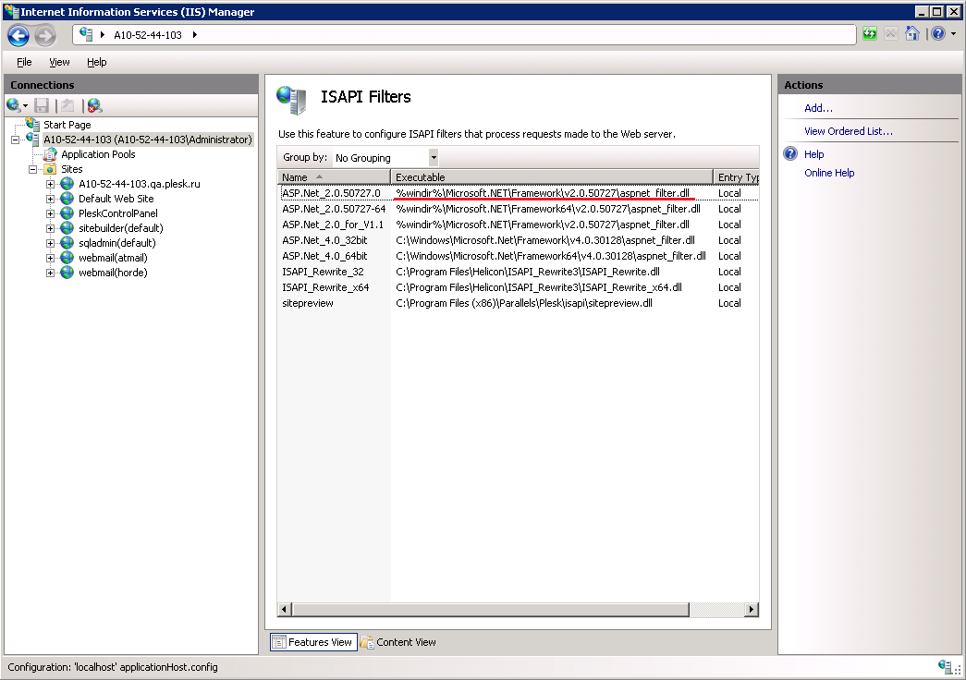Click the globe icon for Default Web Site
966x680 pixels.
[x=67, y=199]
